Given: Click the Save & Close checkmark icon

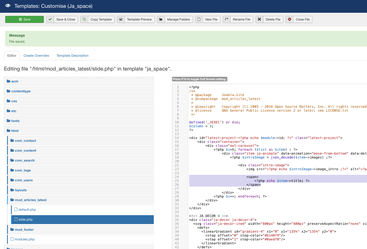Looking at the screenshot, I should pyautogui.click(x=50, y=20).
